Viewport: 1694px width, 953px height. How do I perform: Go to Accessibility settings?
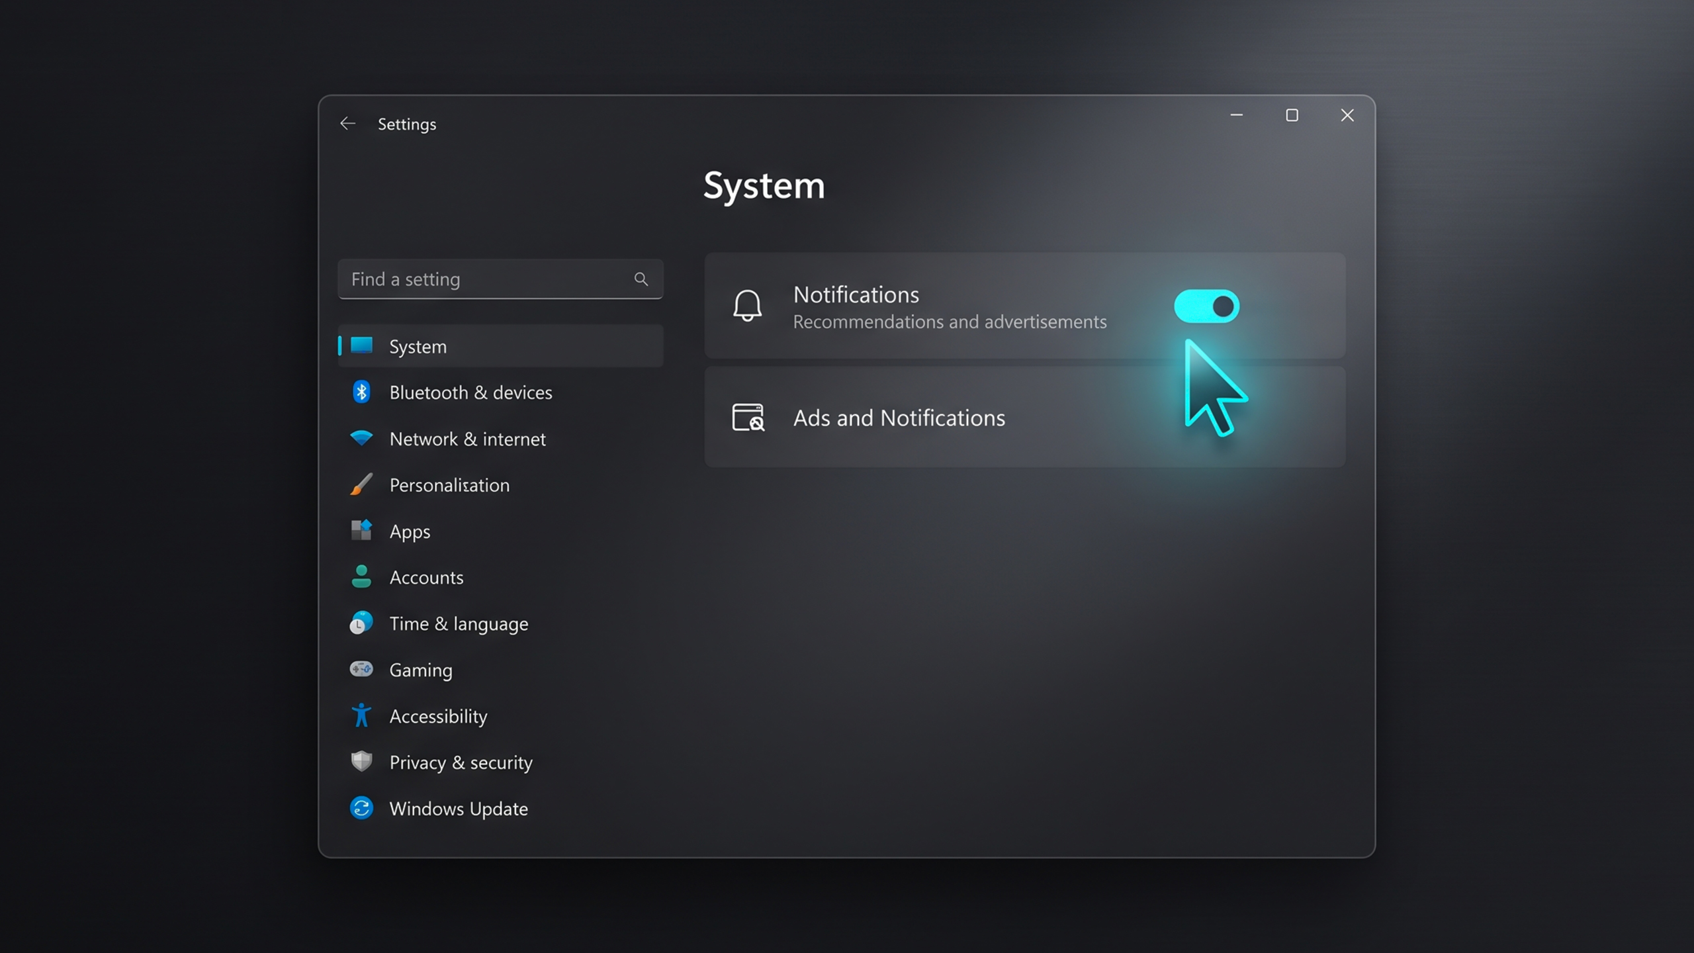500,716
